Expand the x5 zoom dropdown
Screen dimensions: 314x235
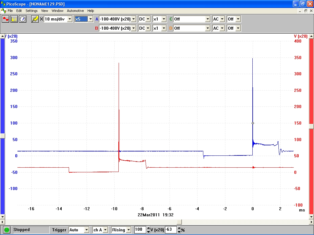point(90,19)
